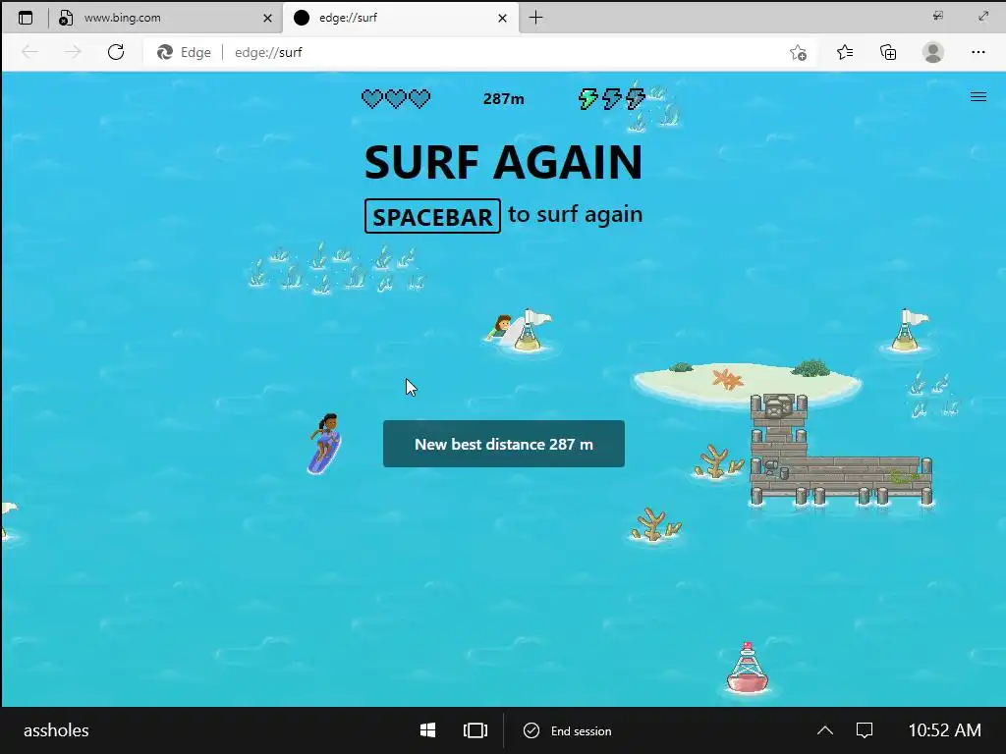Open Settings and more ellipsis menu
The width and height of the screenshot is (1006, 754).
point(978,53)
